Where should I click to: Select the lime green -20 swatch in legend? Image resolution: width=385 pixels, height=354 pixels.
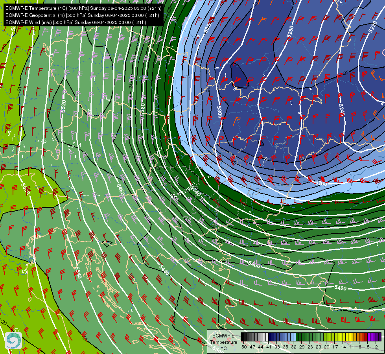tap(325, 337)
